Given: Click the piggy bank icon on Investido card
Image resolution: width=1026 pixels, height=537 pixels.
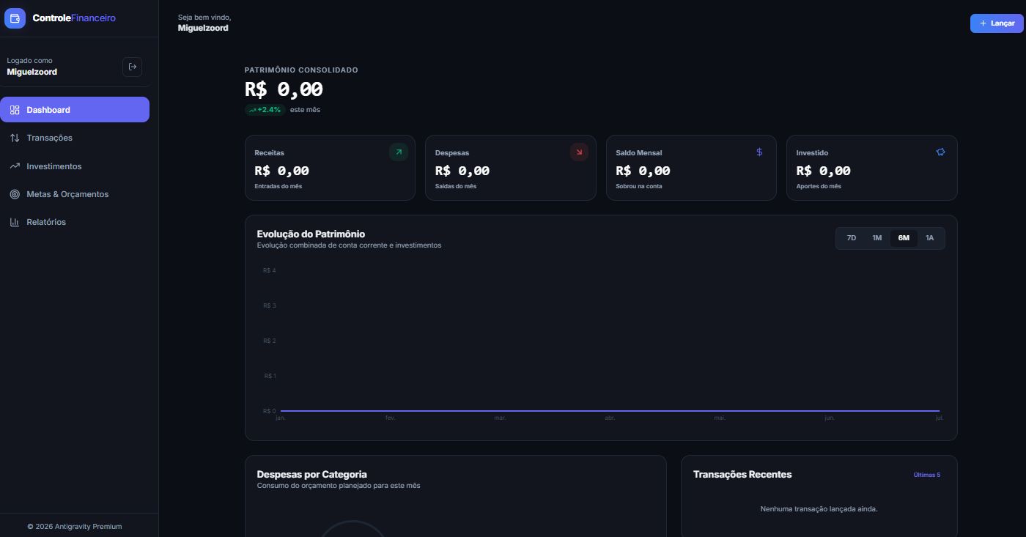Looking at the screenshot, I should click(x=940, y=152).
